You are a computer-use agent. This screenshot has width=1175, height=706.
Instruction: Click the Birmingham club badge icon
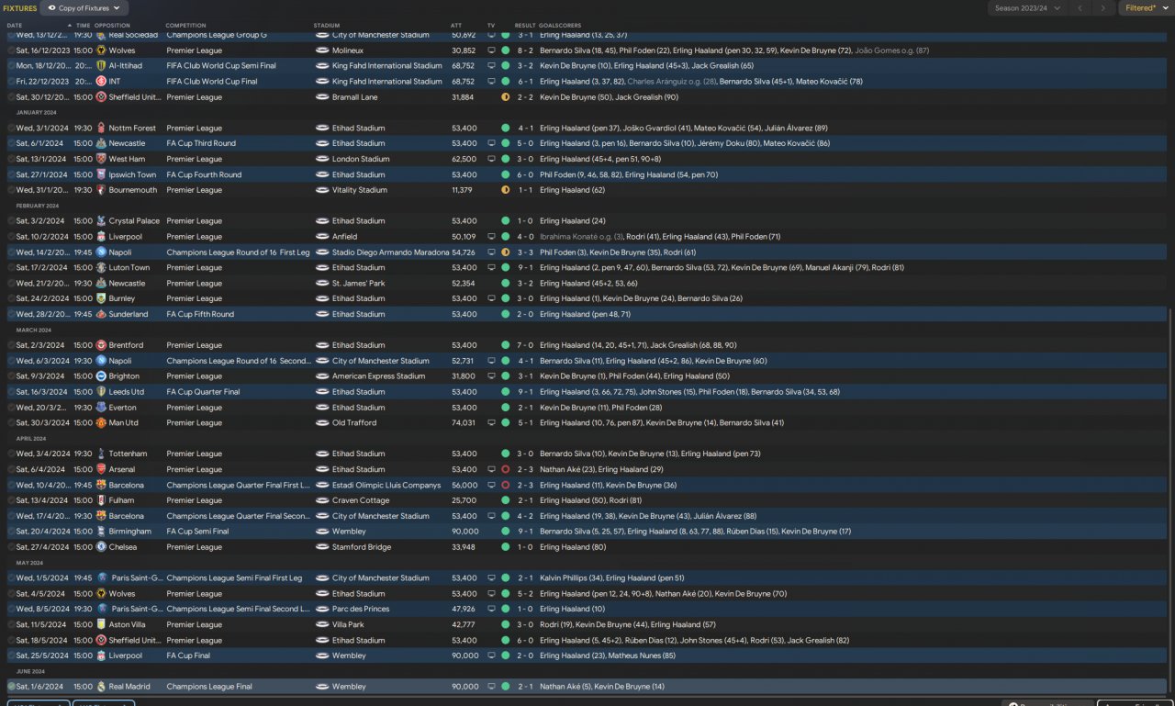(101, 532)
